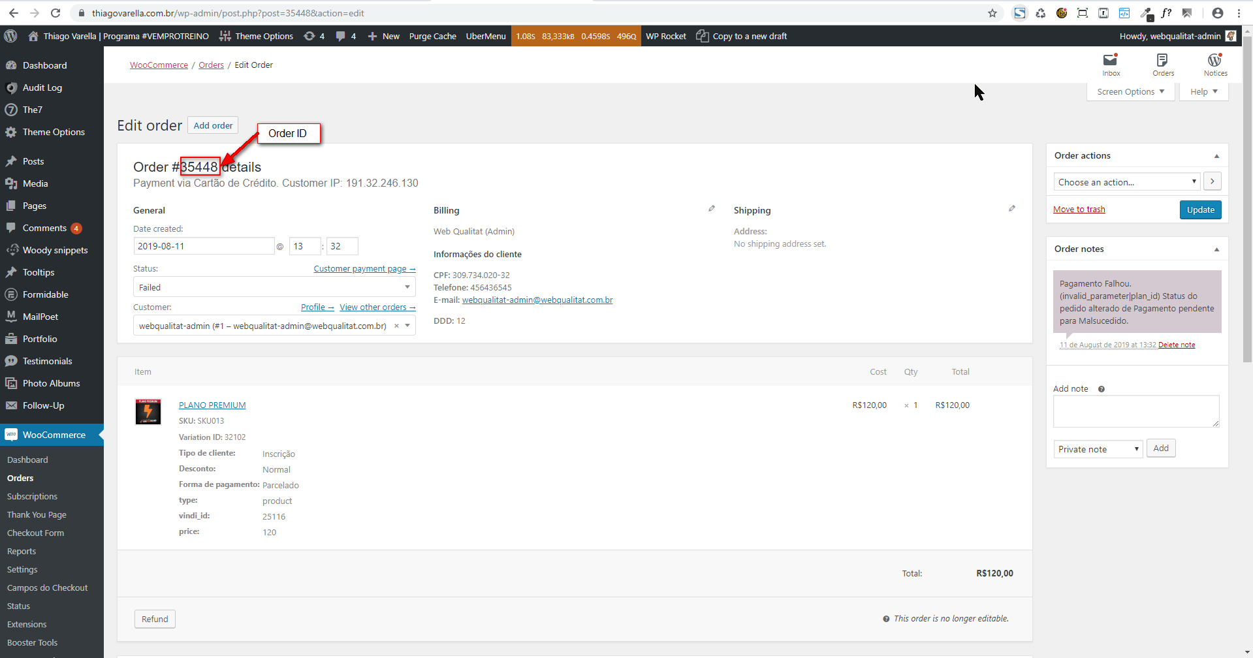Viewport: 1253px width, 658px height.
Task: Open the Customer selection dropdown
Action: pos(274,326)
